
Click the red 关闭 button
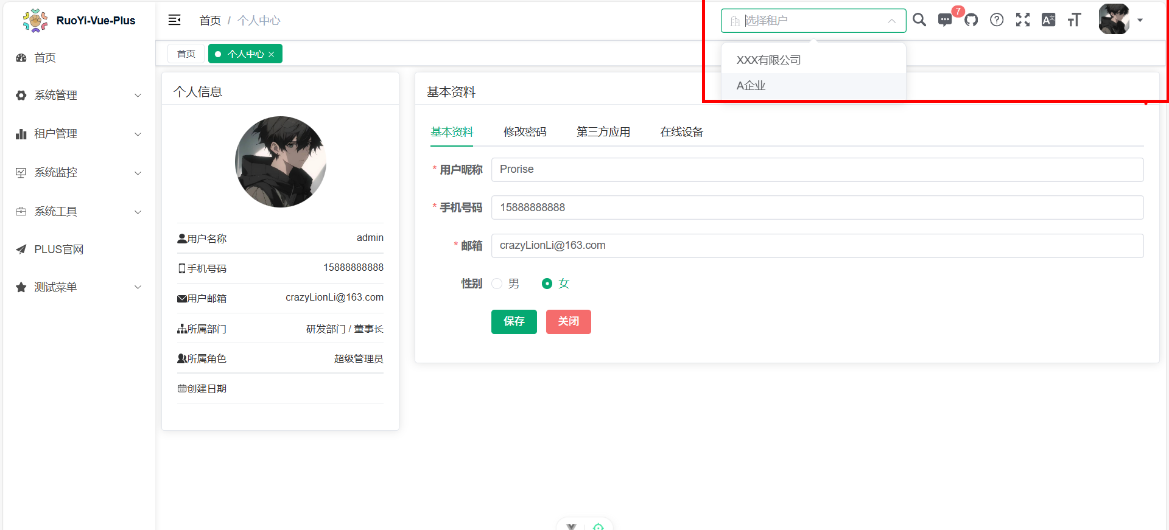coord(568,321)
